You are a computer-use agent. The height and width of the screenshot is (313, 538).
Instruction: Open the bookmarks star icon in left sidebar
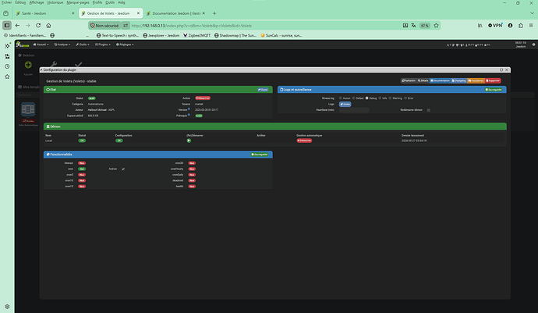7,76
